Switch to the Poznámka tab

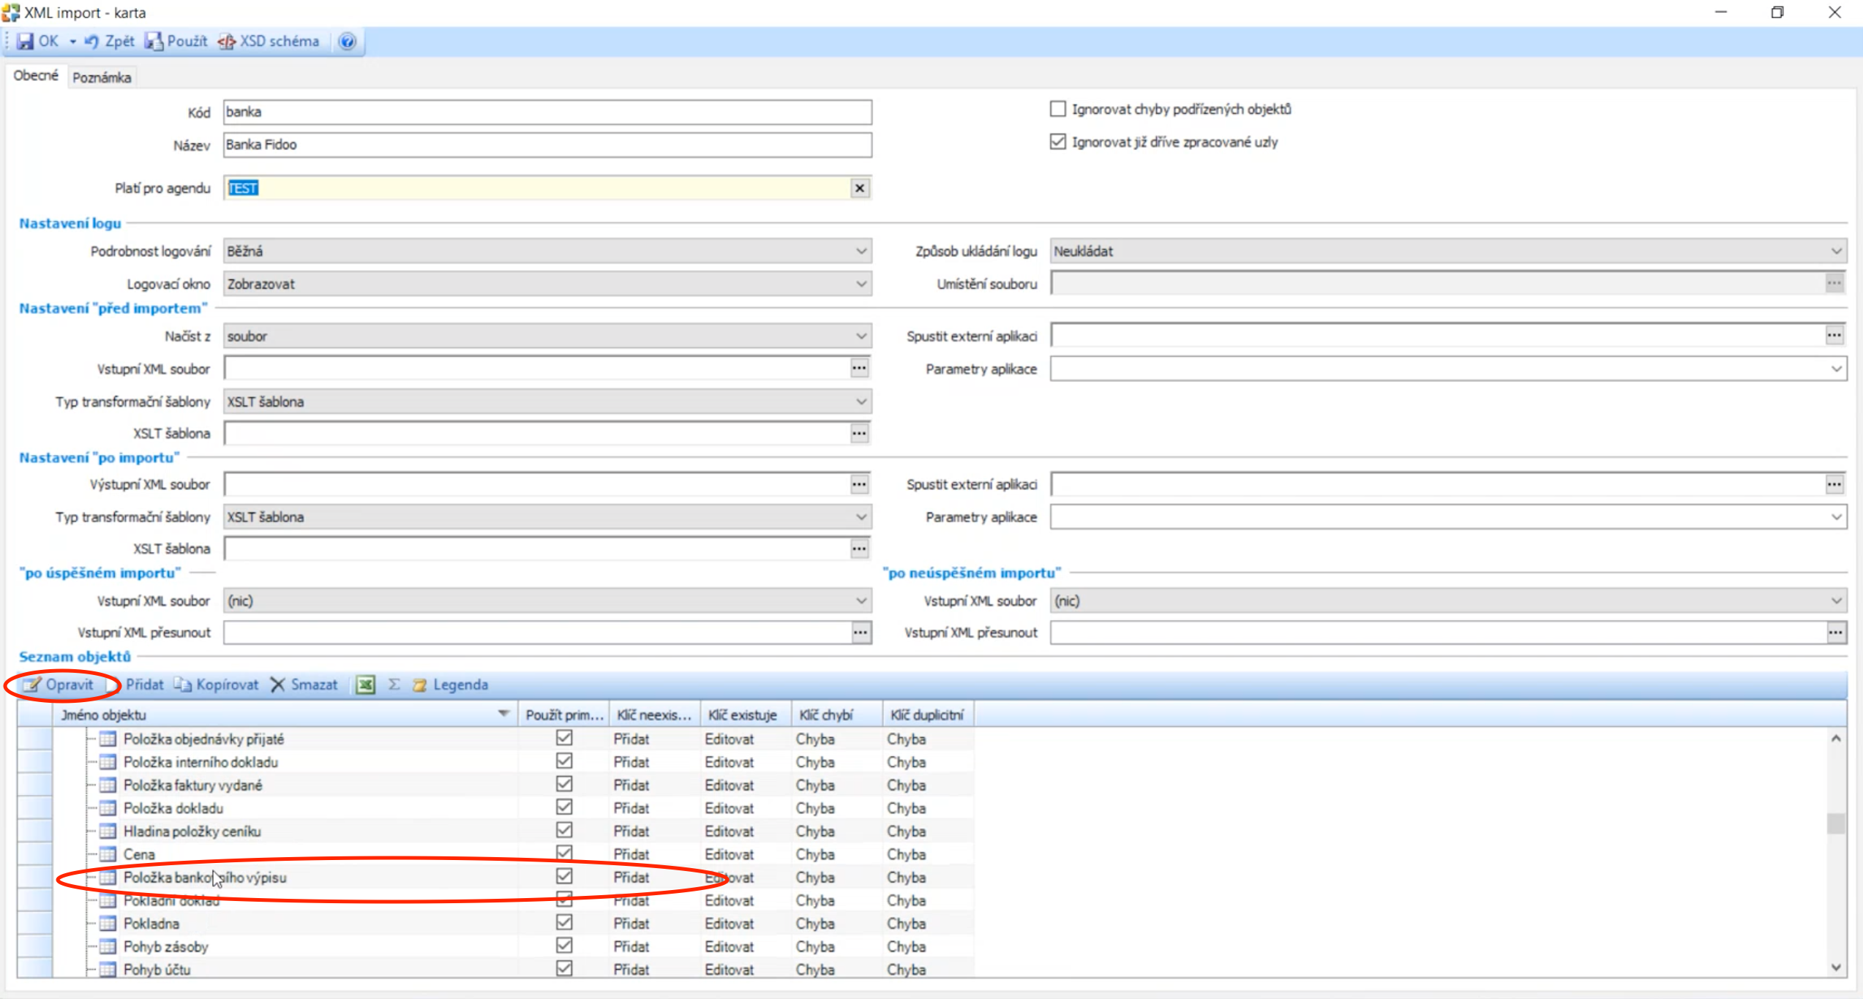pyautogui.click(x=102, y=78)
